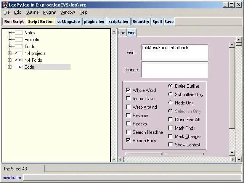Open plugins.leo from the toolbar

(x=94, y=21)
